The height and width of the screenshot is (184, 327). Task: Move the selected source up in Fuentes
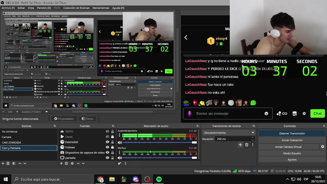point(78,163)
